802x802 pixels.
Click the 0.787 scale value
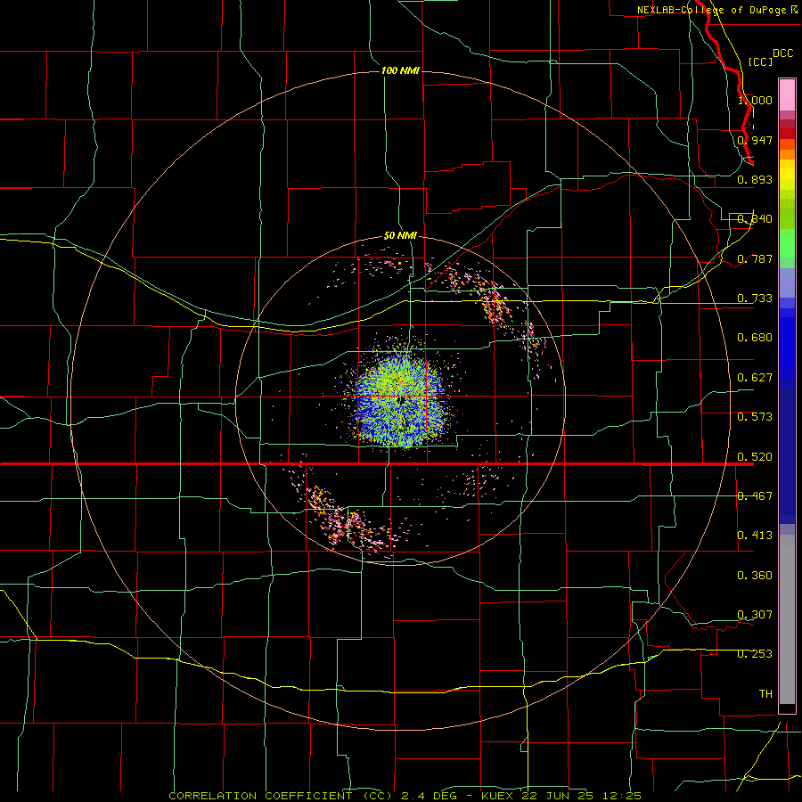[x=755, y=258]
